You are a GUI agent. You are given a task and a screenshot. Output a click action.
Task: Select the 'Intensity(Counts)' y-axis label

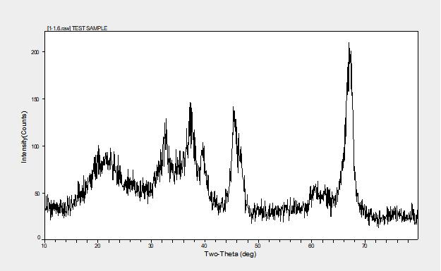pos(24,137)
